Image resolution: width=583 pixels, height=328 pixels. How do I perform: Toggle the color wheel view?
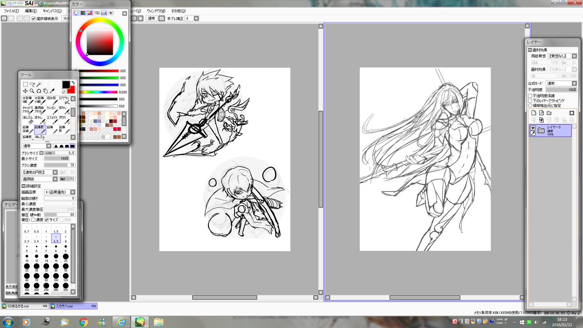tap(76, 13)
